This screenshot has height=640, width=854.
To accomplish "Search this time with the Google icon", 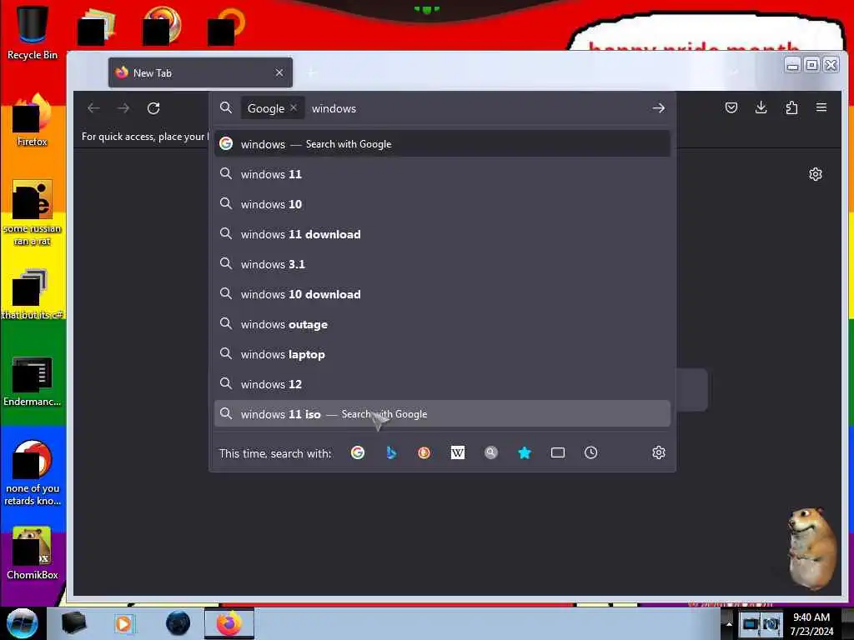I will (x=358, y=452).
